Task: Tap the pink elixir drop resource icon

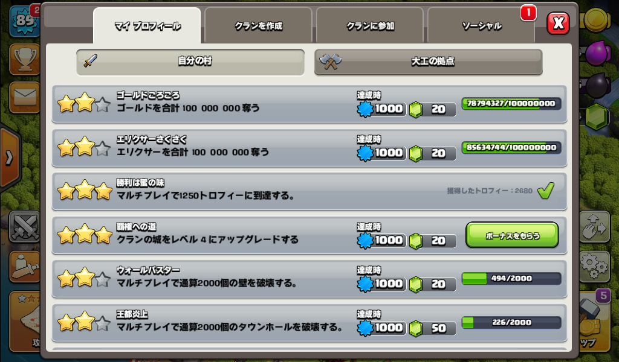Action: click(x=597, y=52)
